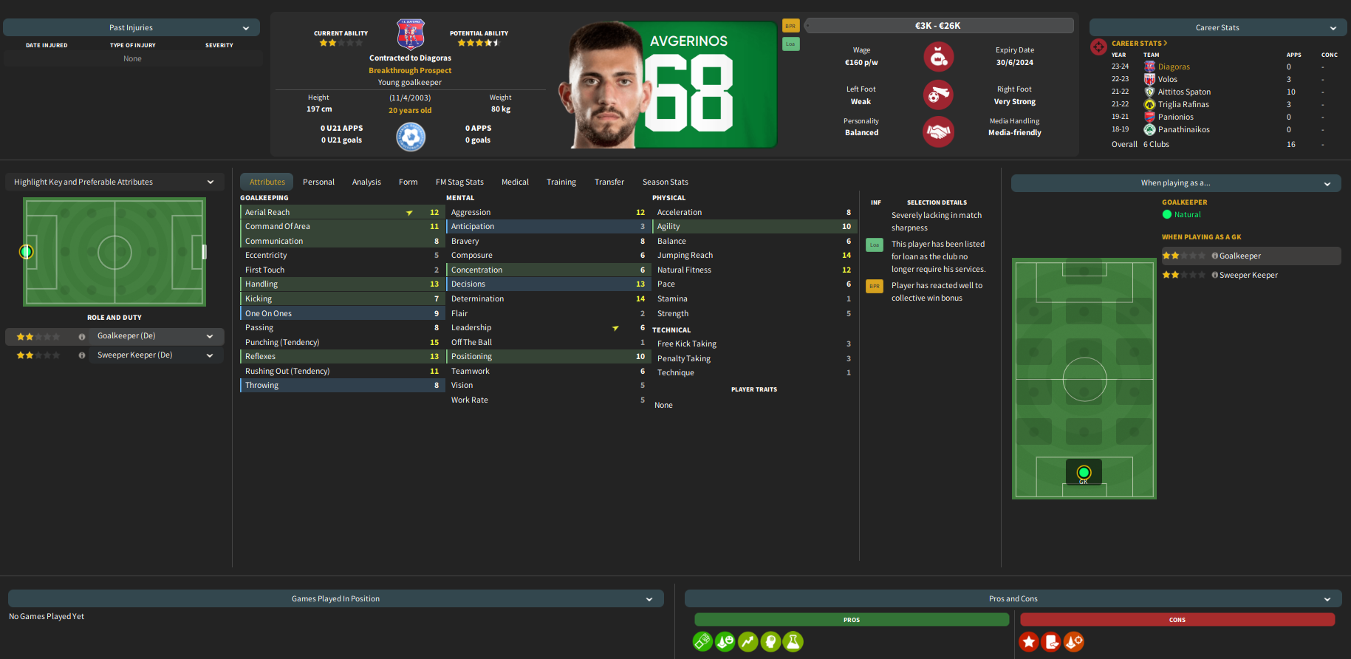The width and height of the screenshot is (1351, 659).
Task: Click the handshake personality icon
Action: click(938, 132)
